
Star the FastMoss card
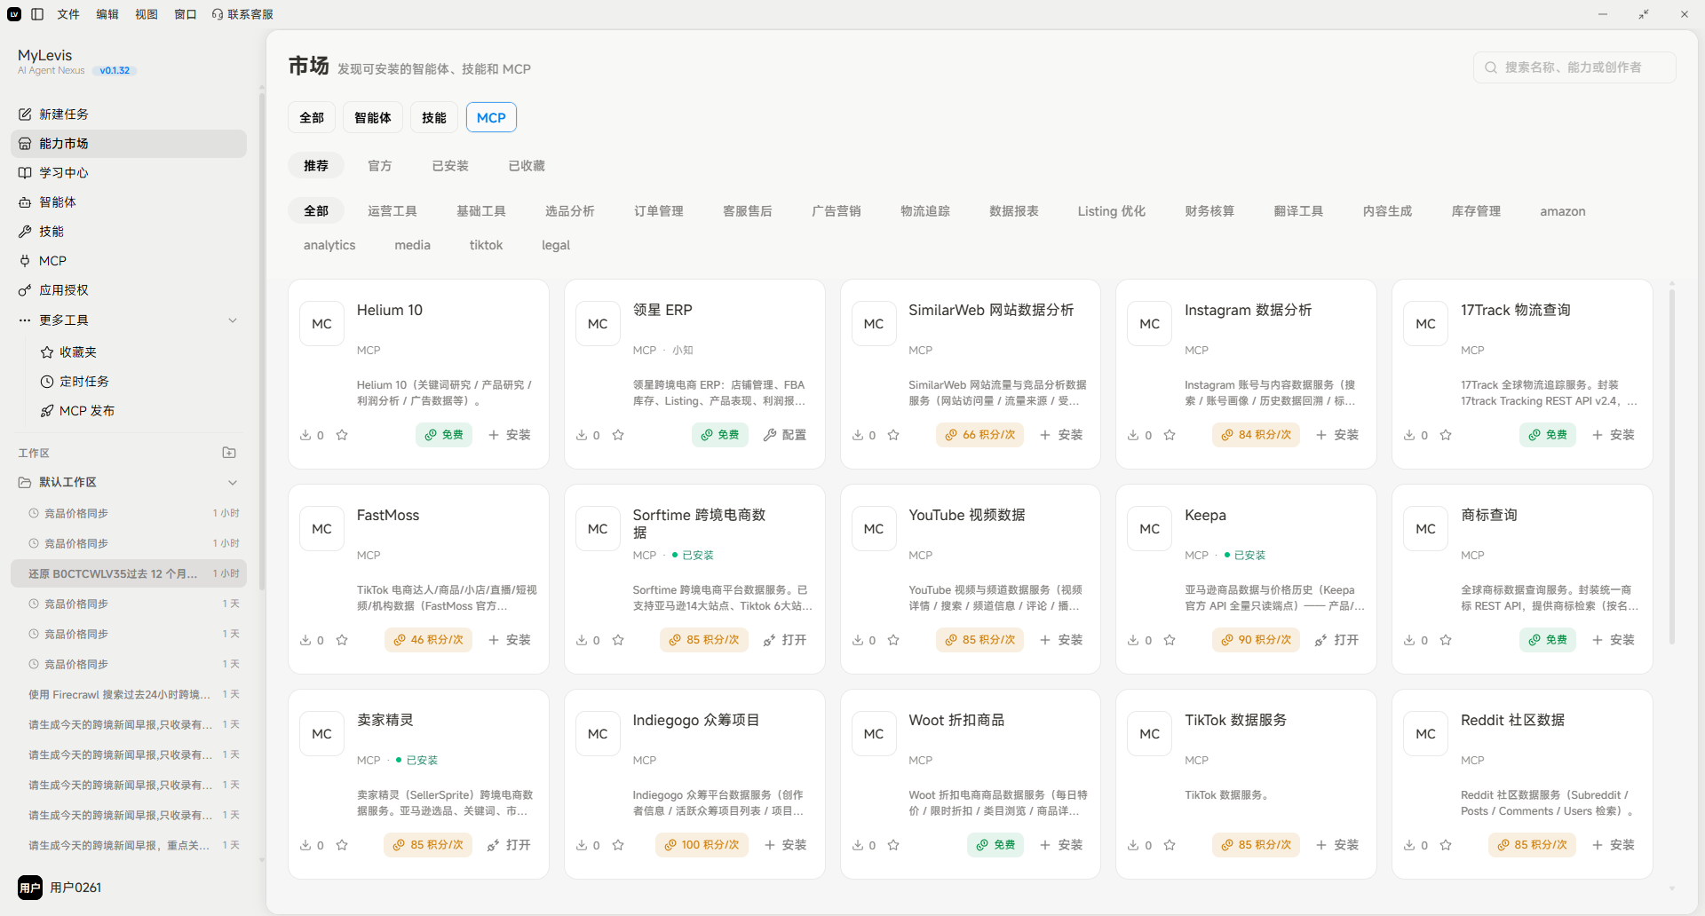click(342, 640)
